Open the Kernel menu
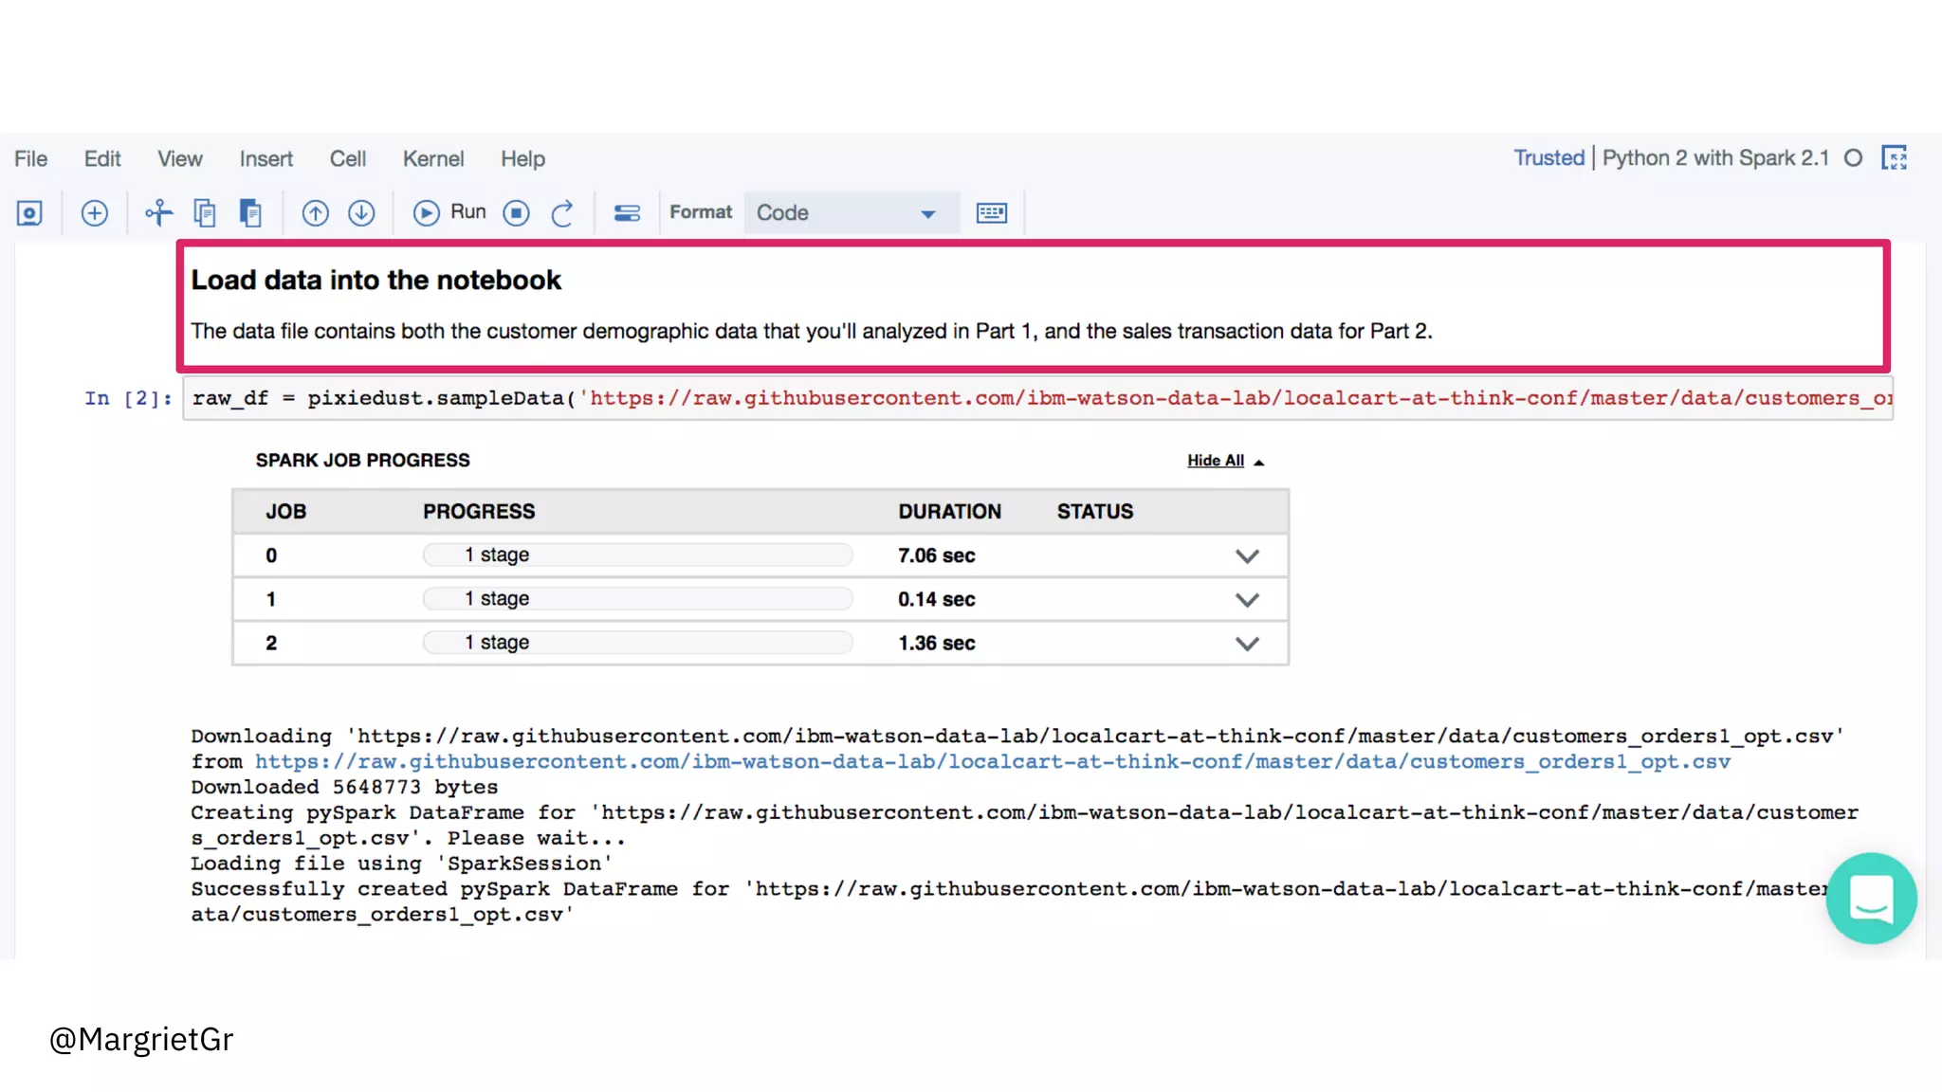 432,159
